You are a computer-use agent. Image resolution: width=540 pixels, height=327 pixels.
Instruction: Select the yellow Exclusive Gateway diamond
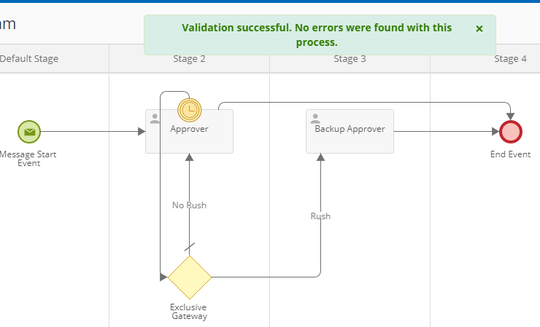coord(190,277)
